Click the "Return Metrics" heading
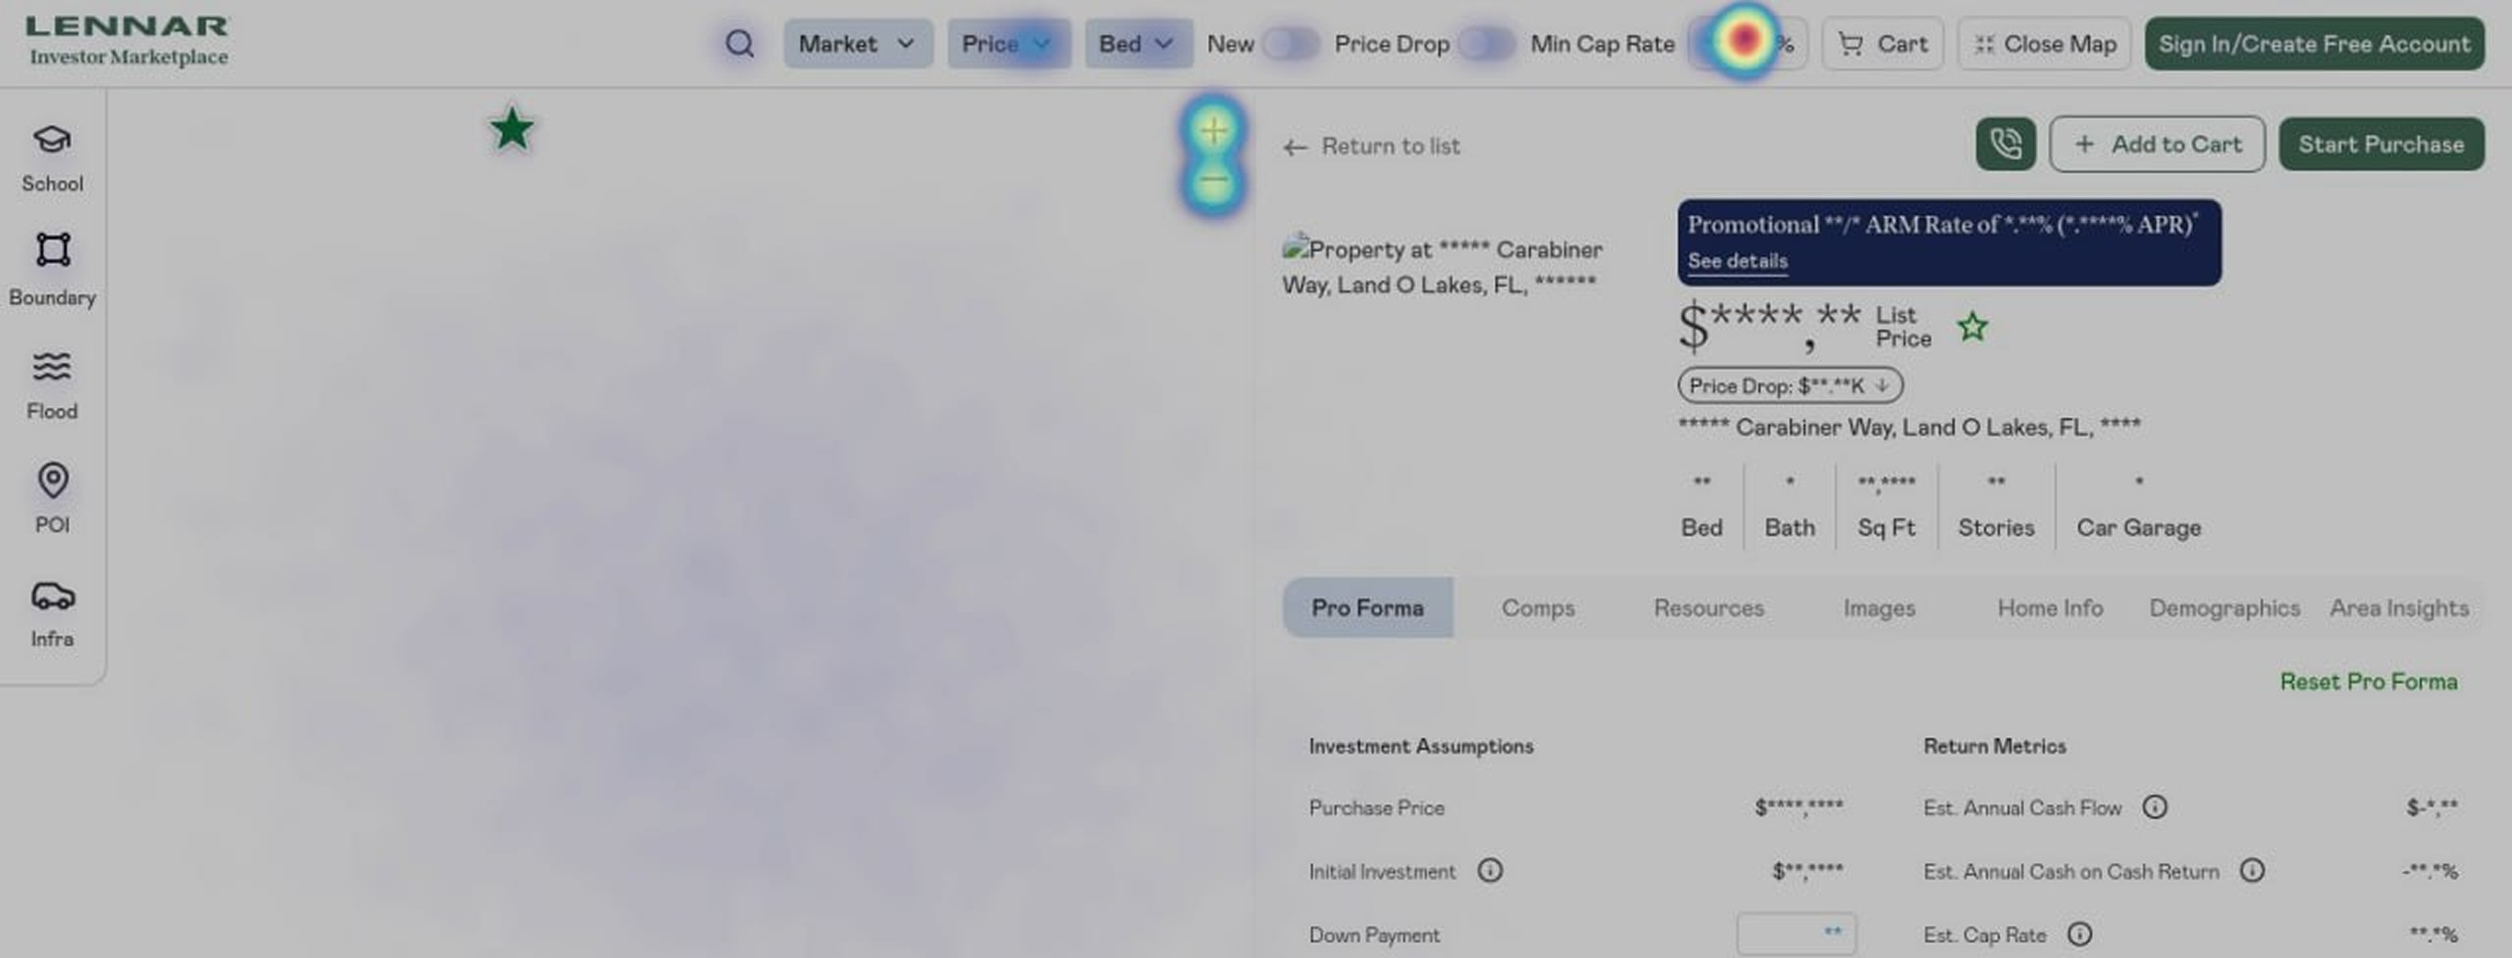This screenshot has width=2512, height=958. (x=1994, y=746)
